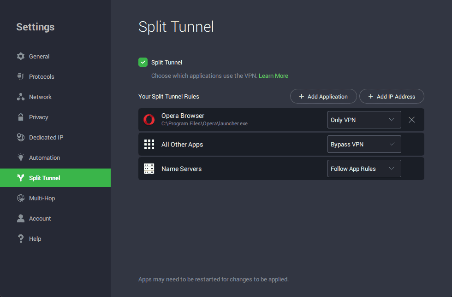Viewport: 452px width, 297px height.
Task: Open the Opera Browser Only VPN dropdown
Action: pyautogui.click(x=364, y=120)
